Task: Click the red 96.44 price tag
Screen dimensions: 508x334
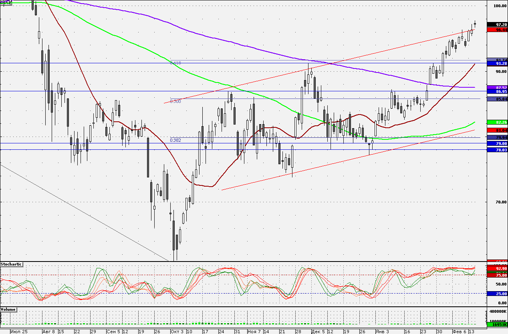Action: [x=497, y=30]
